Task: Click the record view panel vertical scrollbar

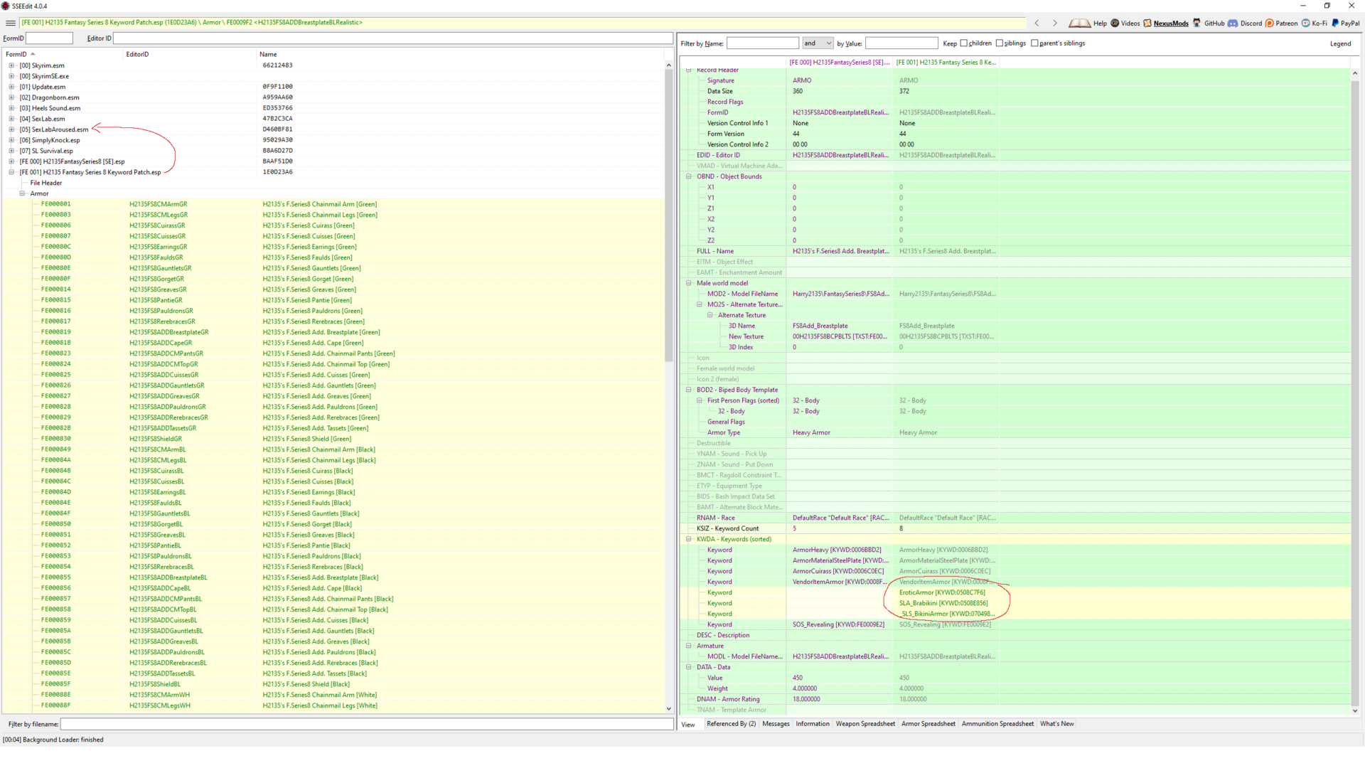Action: tap(1354, 393)
